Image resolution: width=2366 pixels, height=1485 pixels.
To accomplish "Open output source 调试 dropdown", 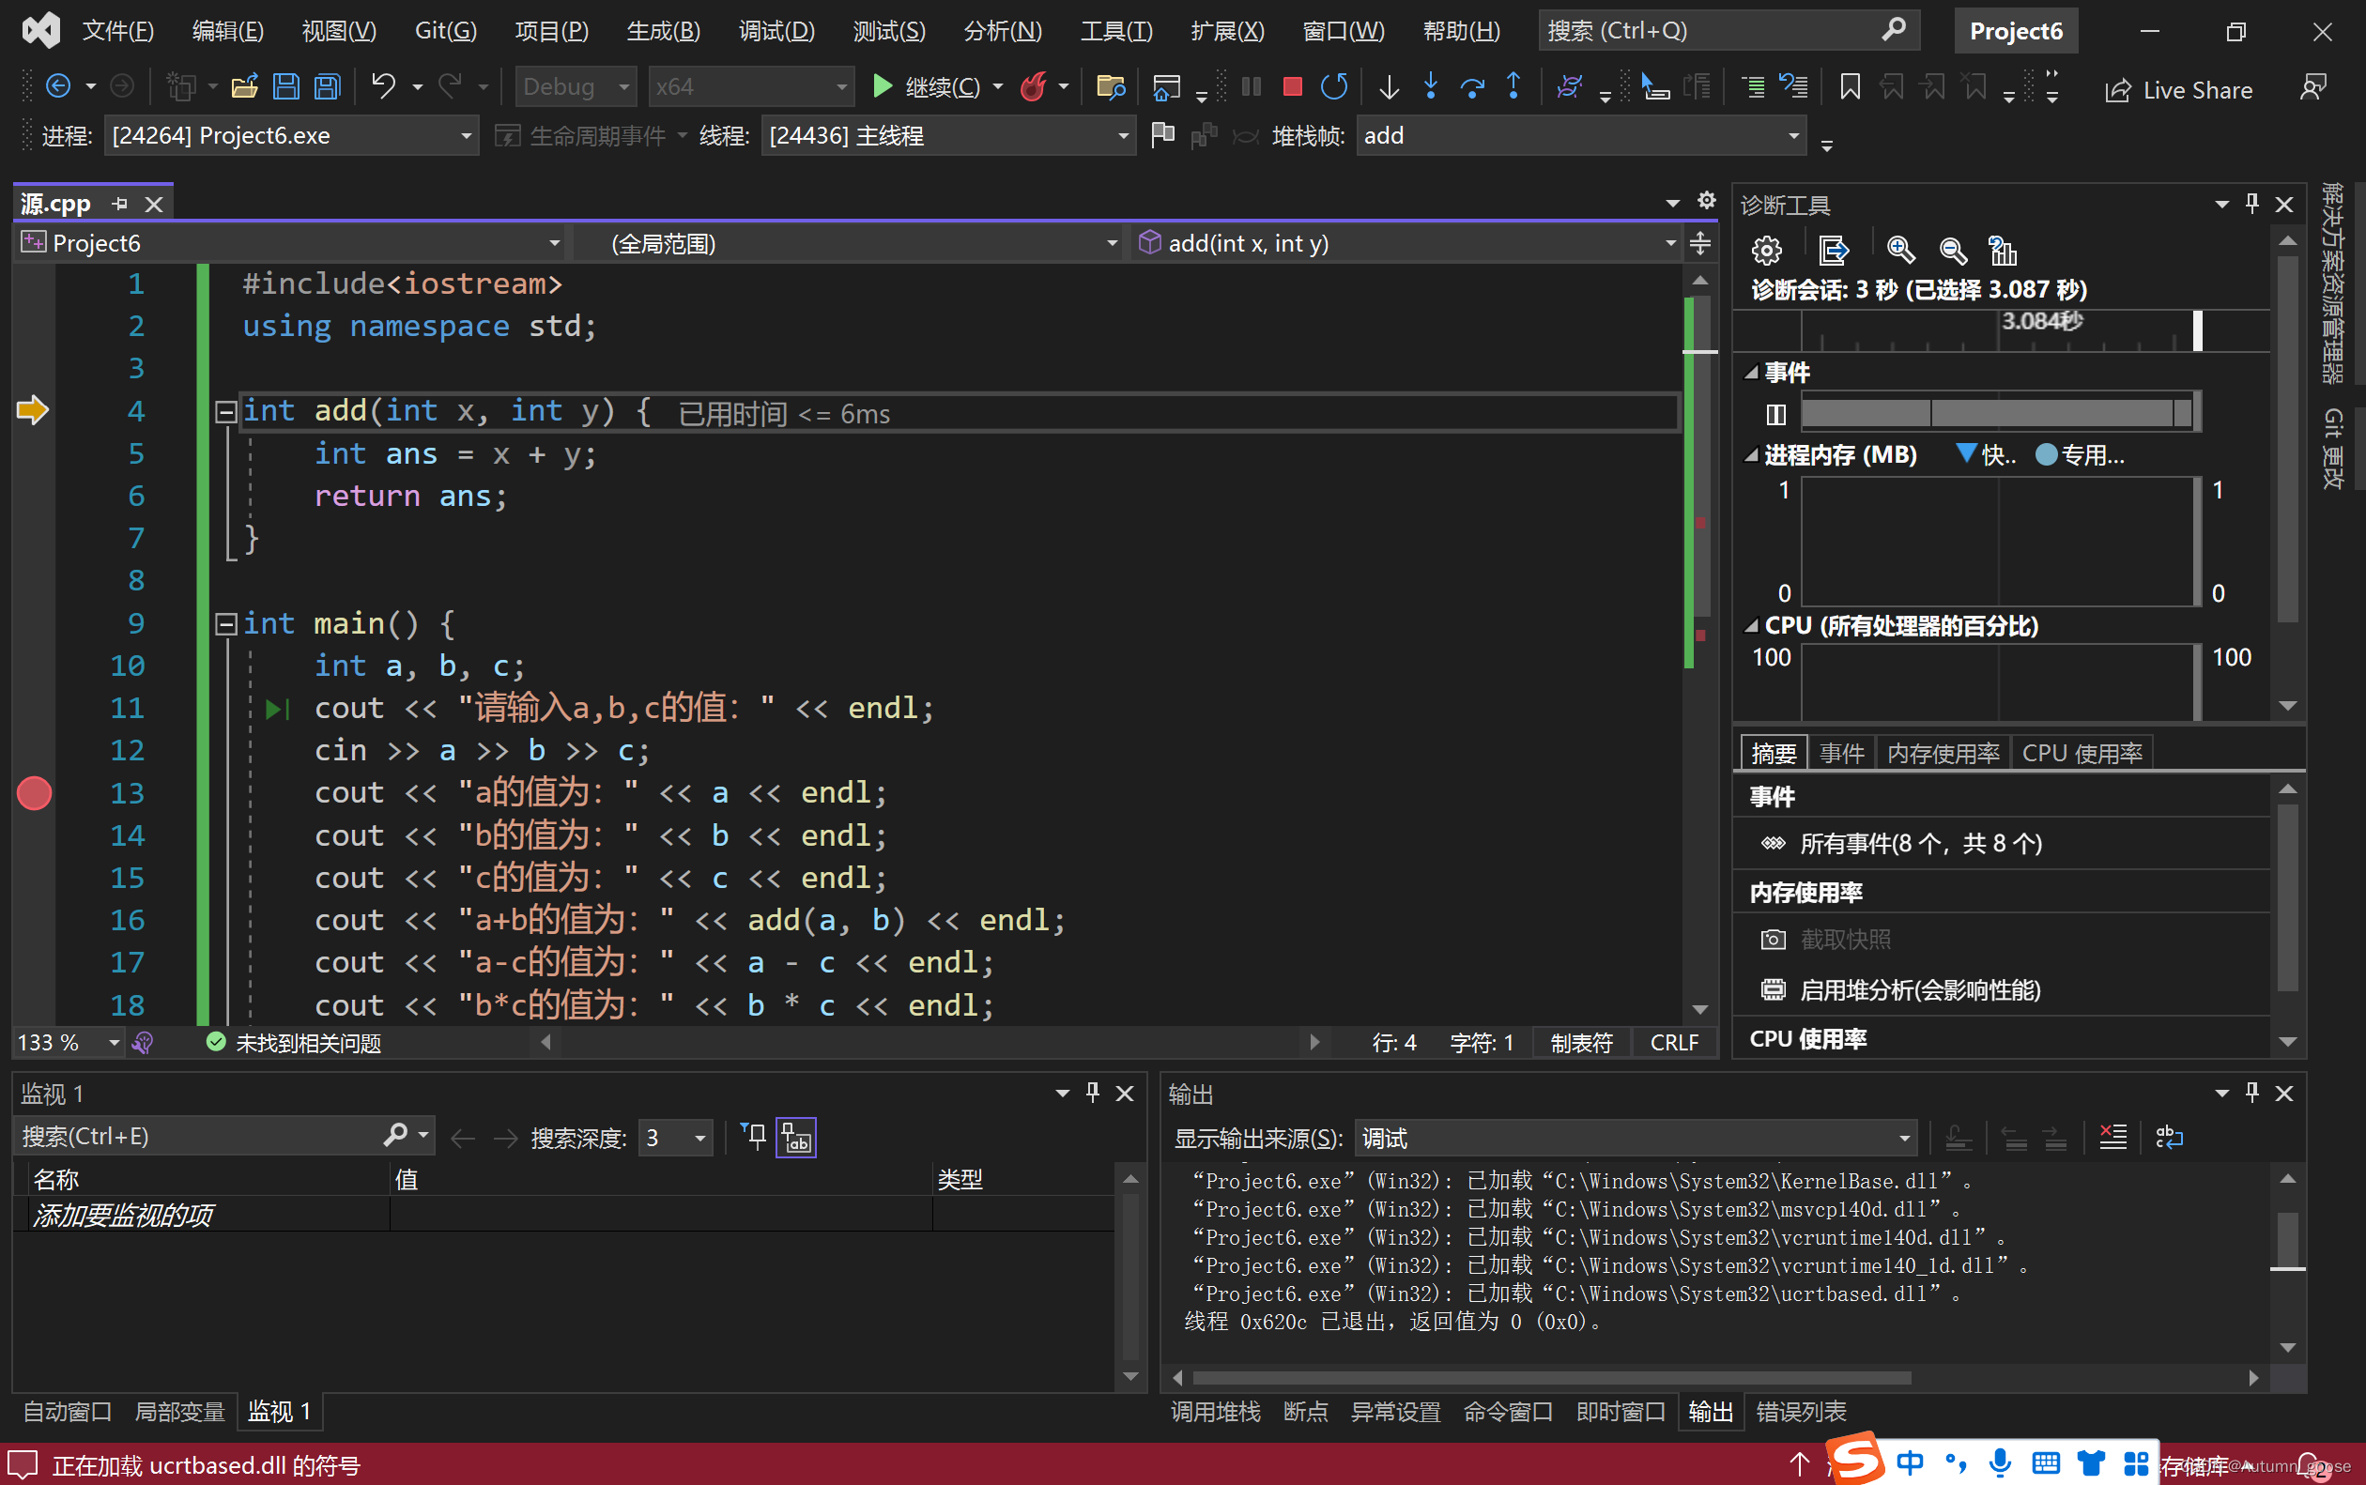I will coord(1903,1139).
